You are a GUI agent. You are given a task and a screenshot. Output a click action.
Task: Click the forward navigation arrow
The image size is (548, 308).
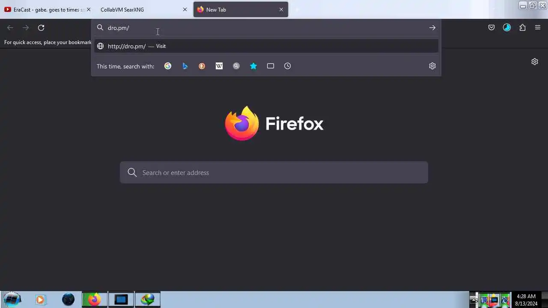click(26, 28)
